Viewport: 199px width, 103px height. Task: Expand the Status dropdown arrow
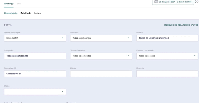(x=62, y=91)
